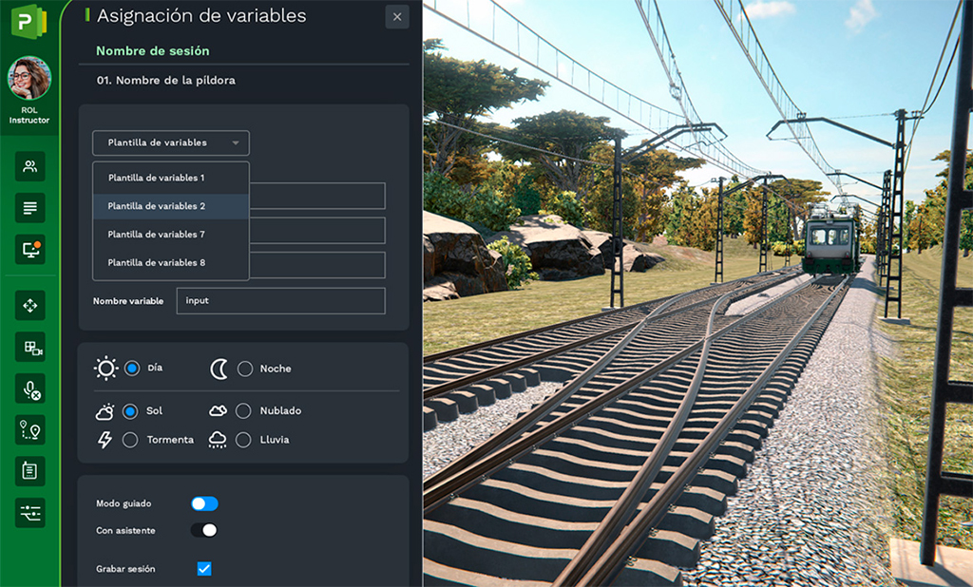Click the Nombre variable input field
973x587 pixels.
tap(280, 301)
